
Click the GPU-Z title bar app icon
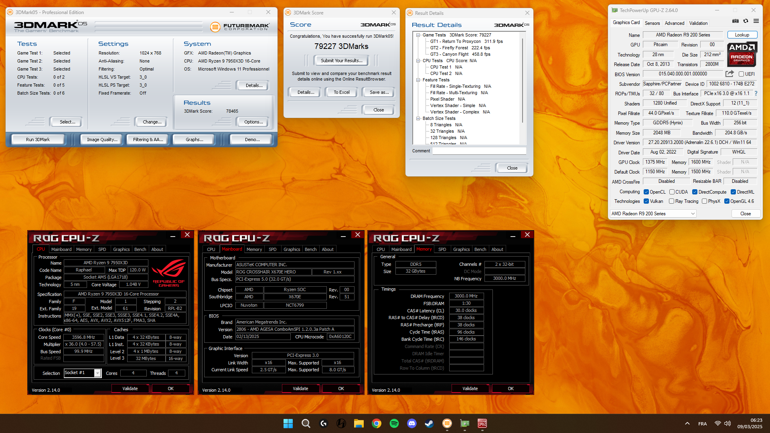click(x=614, y=10)
